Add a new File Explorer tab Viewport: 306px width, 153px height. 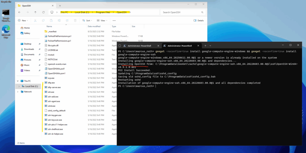[60, 6]
